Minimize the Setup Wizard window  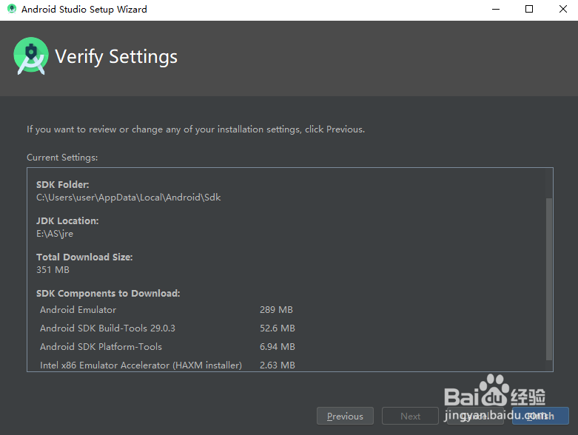(496, 9)
